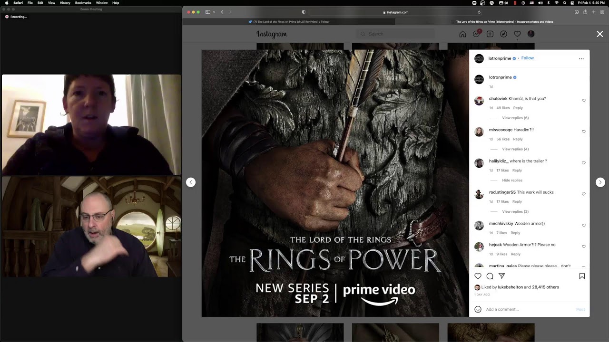Open the volume control in menu bar

(x=540, y=3)
